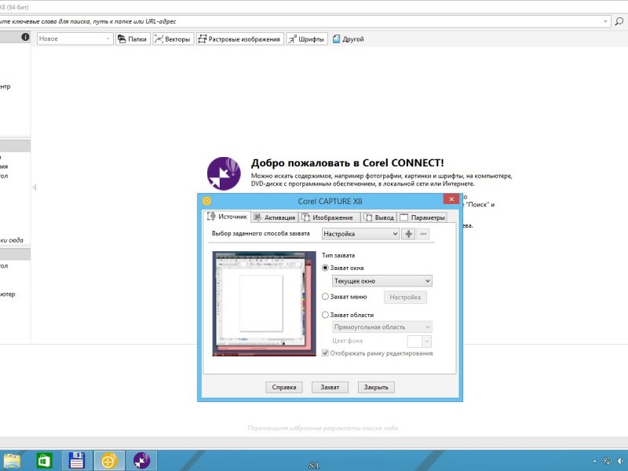Toggle the Векторы filter button
This screenshot has height=471, width=628.
173,38
